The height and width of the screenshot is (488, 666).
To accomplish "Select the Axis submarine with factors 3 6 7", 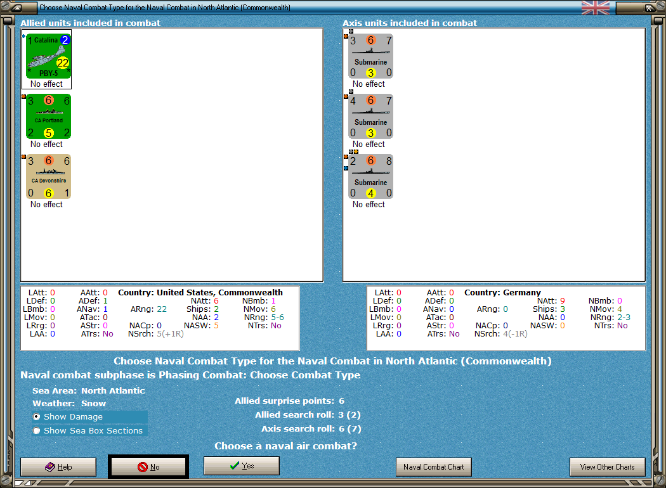I will 371,56.
